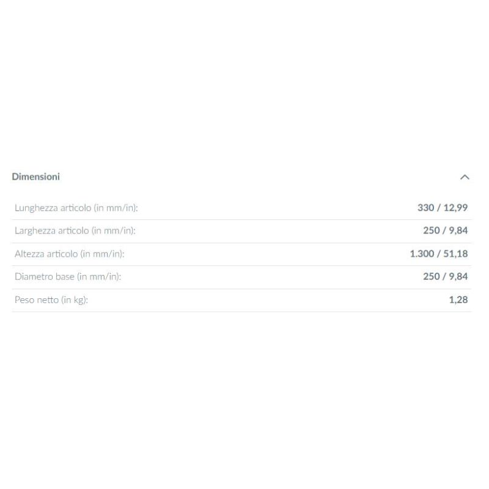The image size is (489, 489).
Task: Select the Altezza articolo label text
Action: [46, 254]
